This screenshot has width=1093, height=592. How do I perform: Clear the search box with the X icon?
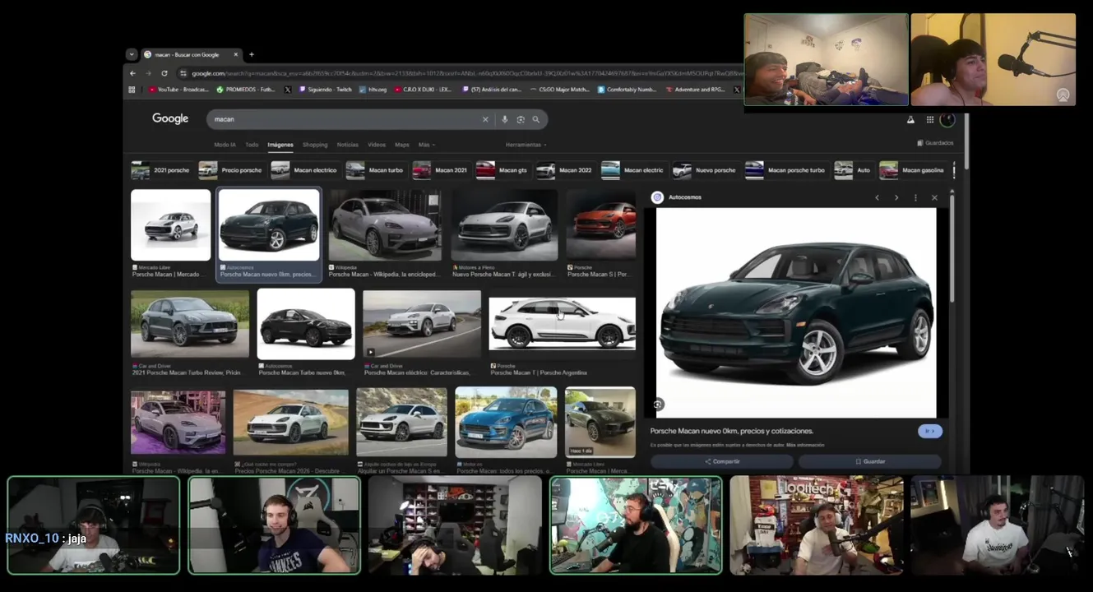(x=485, y=119)
